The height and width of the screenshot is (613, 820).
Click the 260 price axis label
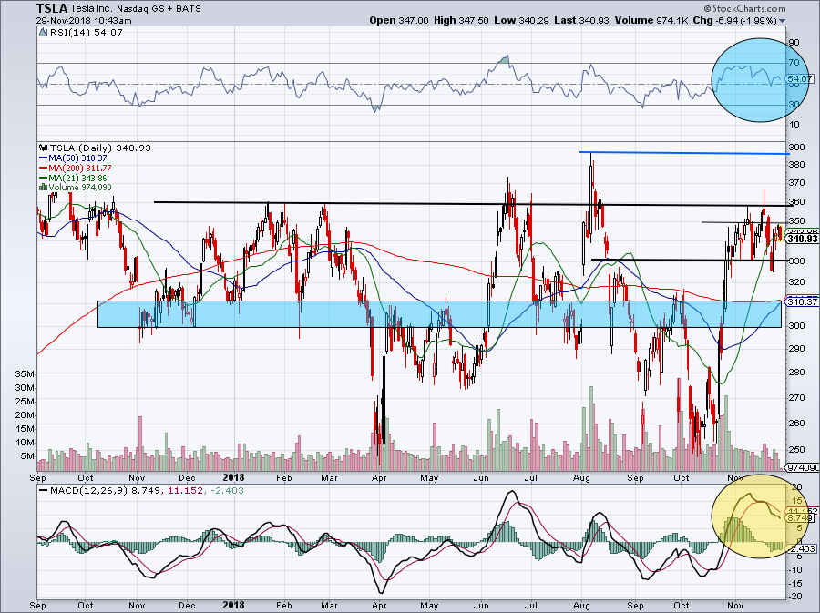[x=797, y=424]
